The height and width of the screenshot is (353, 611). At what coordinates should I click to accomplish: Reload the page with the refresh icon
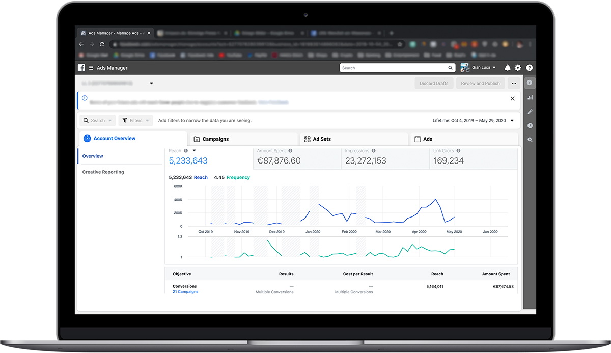coord(102,44)
